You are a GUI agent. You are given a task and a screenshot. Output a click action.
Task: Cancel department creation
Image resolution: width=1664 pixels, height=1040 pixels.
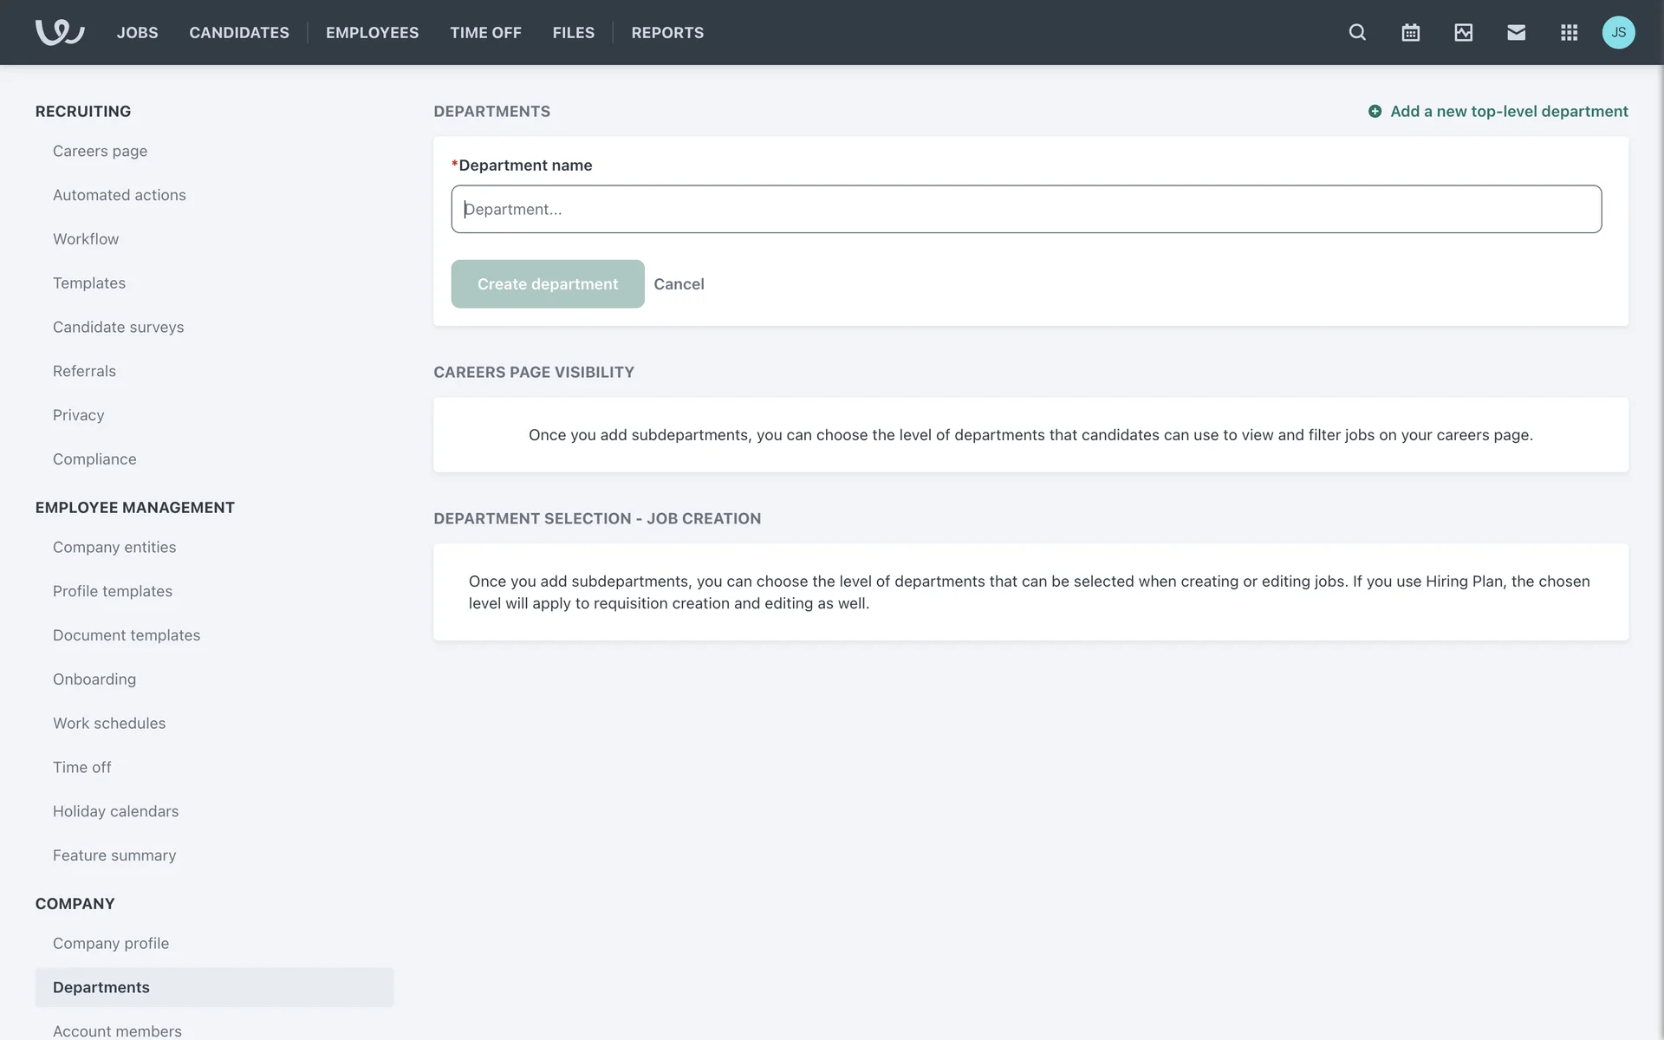(x=679, y=283)
